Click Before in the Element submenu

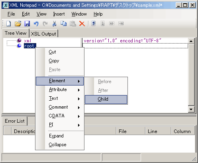(x=106, y=81)
